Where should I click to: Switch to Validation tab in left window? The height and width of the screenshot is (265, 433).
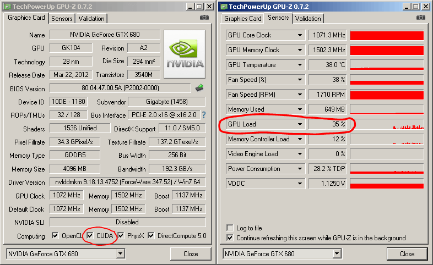(x=91, y=19)
